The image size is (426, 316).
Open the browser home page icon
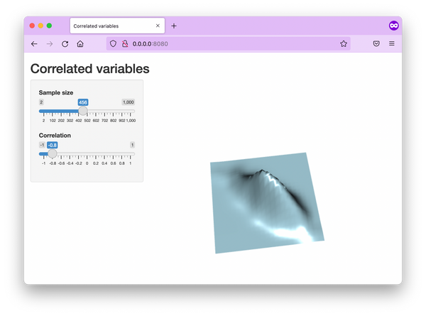pos(80,44)
